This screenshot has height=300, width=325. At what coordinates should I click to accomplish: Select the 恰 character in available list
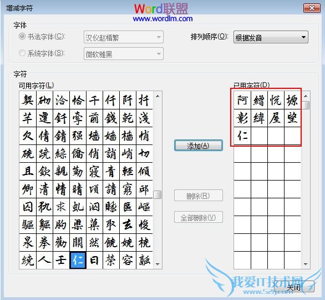(78, 100)
